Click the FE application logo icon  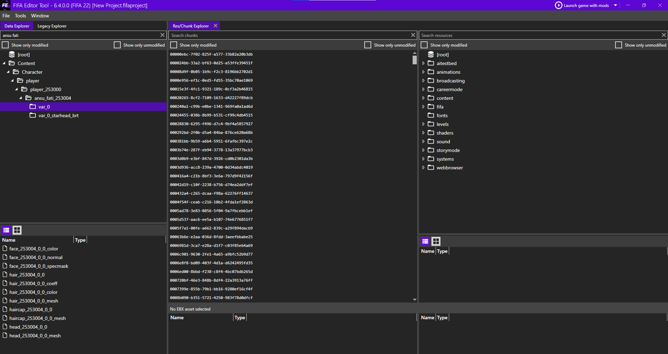pyautogui.click(x=5, y=5)
